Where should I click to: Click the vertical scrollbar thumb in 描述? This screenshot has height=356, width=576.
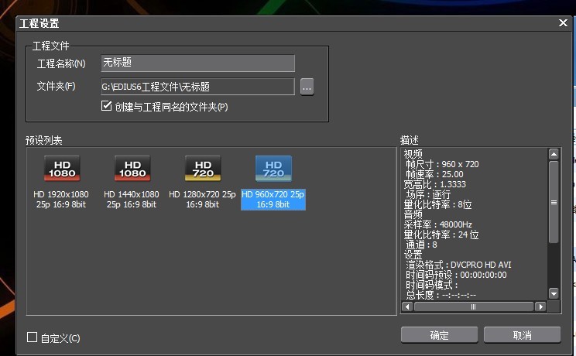pyautogui.click(x=554, y=202)
